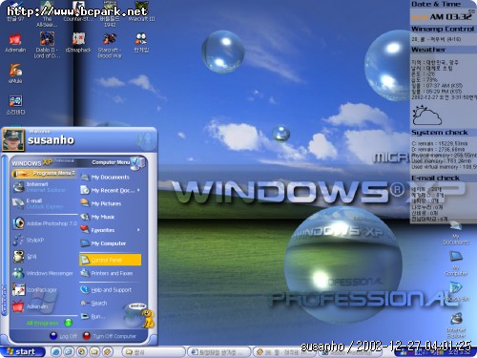The width and height of the screenshot is (477, 358).
Task: Open Printers and Faxes
Action: pos(107,273)
